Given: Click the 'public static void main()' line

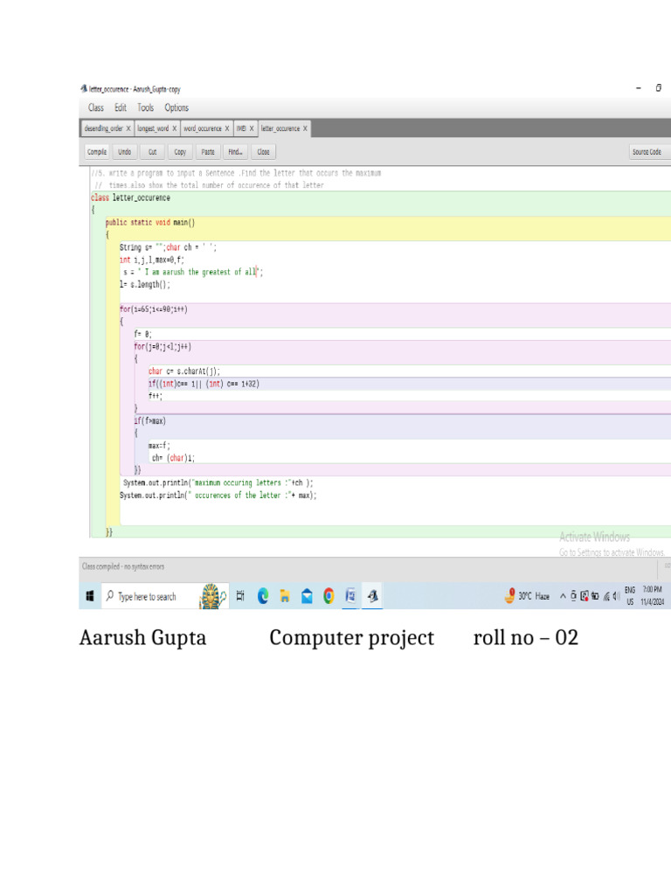Looking at the screenshot, I should click(150, 223).
